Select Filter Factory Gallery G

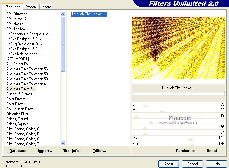23,139
